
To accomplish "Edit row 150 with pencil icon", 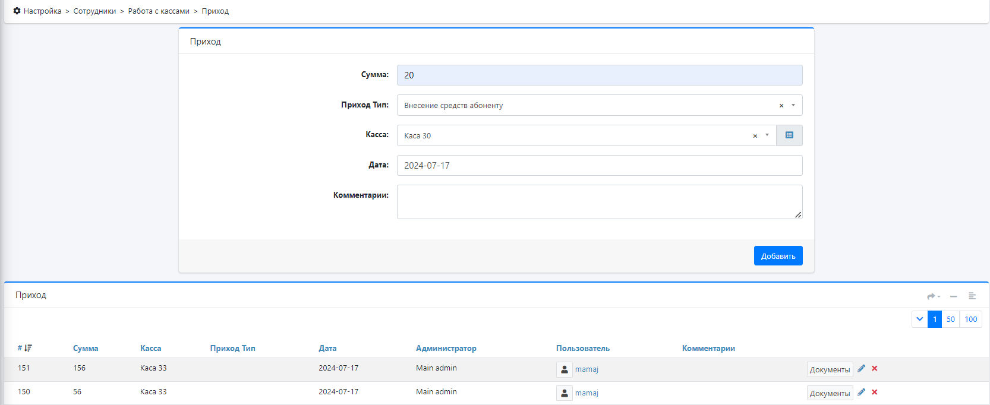I will [x=861, y=393].
